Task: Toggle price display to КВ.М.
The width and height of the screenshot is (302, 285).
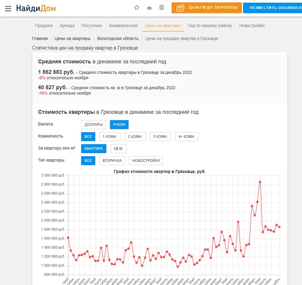Action: (118, 149)
